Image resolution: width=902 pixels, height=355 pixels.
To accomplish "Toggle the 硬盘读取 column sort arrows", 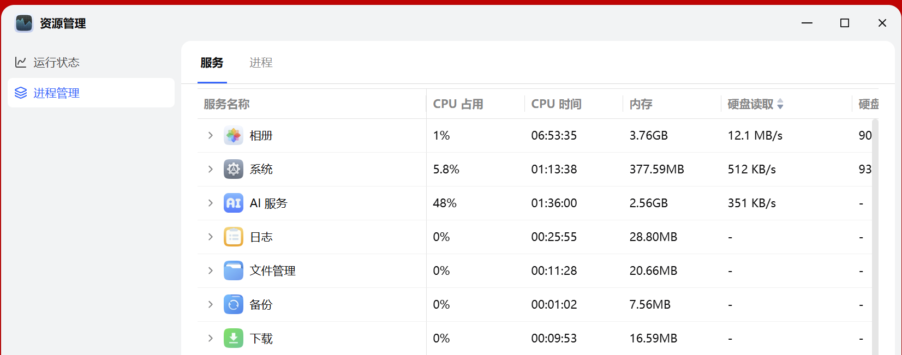I will (x=780, y=104).
